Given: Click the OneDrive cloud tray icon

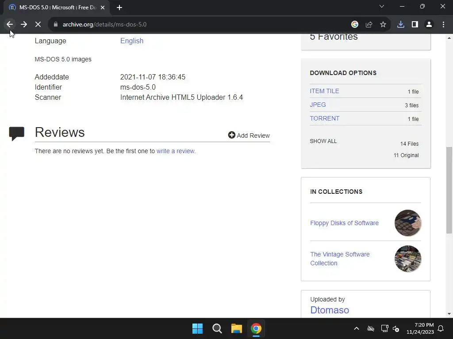Looking at the screenshot, I should [371, 328].
